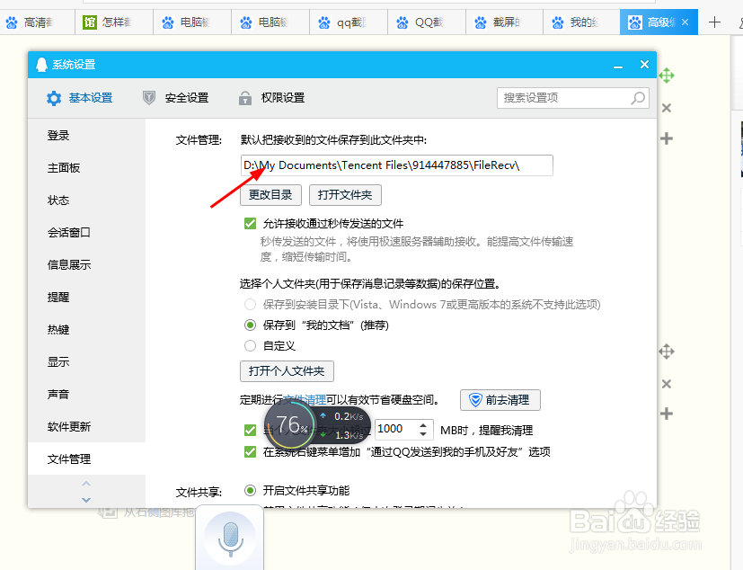Switch to browser tab 截屏
743x570 pixels.
(x=505, y=22)
